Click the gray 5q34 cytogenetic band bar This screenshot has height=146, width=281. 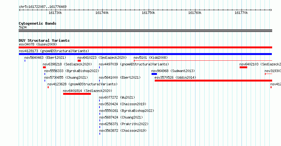[145, 31]
